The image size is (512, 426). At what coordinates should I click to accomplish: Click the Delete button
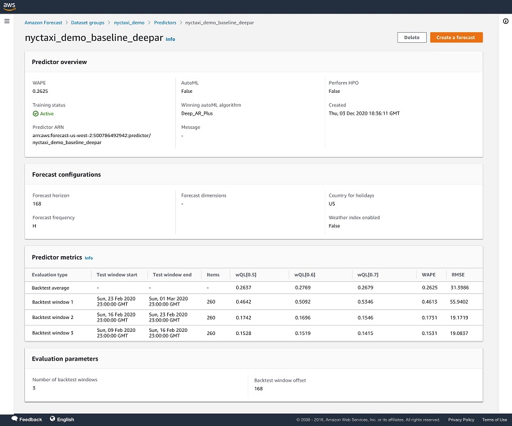click(x=412, y=37)
